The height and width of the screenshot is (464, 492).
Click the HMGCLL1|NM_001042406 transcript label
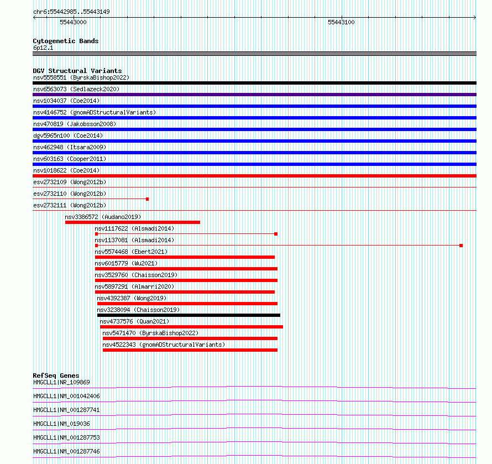tap(66, 396)
